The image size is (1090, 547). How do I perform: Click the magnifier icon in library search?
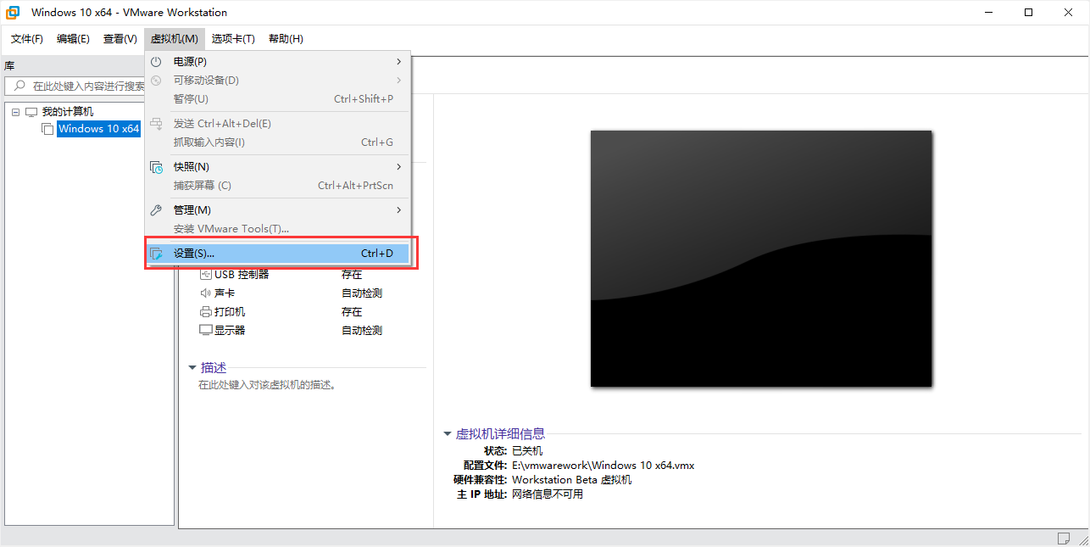pyautogui.click(x=19, y=87)
